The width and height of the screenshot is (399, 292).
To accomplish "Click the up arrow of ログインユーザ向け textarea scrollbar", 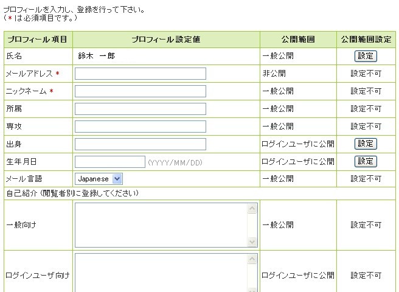I will (252, 259).
